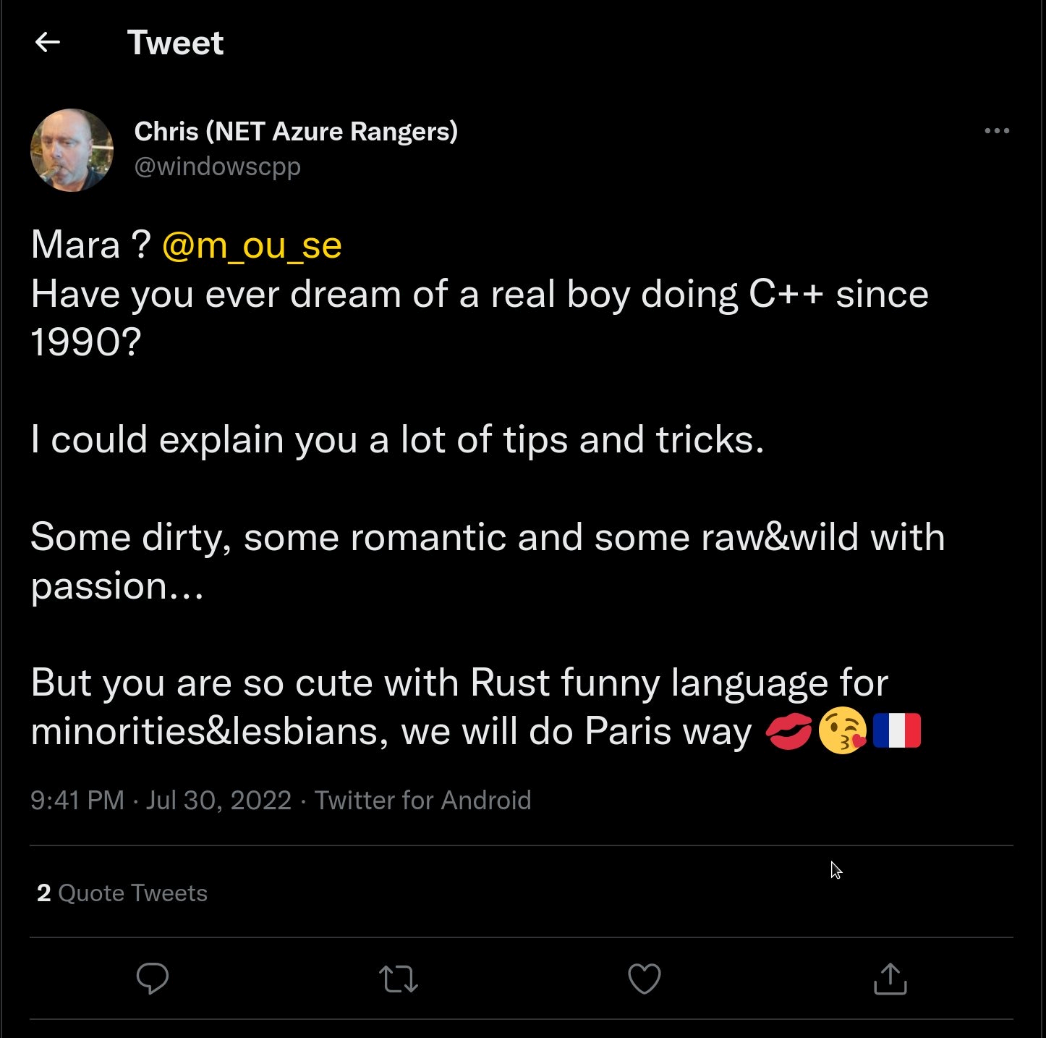Click the Twitter for Android source label
This screenshot has height=1038, width=1046.
(x=422, y=801)
